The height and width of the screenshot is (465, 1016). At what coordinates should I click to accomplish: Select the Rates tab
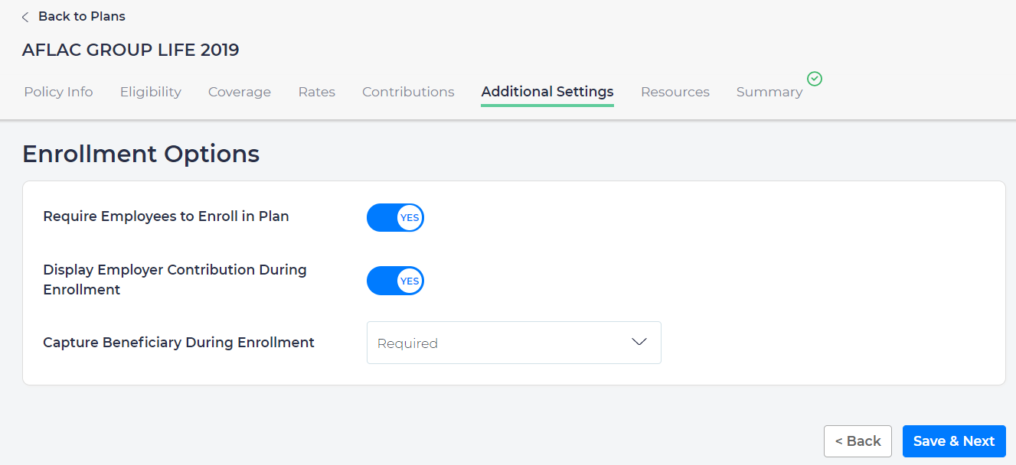point(316,92)
